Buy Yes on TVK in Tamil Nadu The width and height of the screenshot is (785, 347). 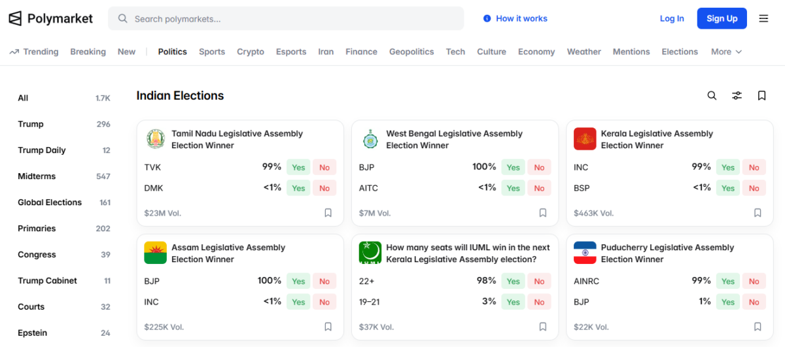298,167
